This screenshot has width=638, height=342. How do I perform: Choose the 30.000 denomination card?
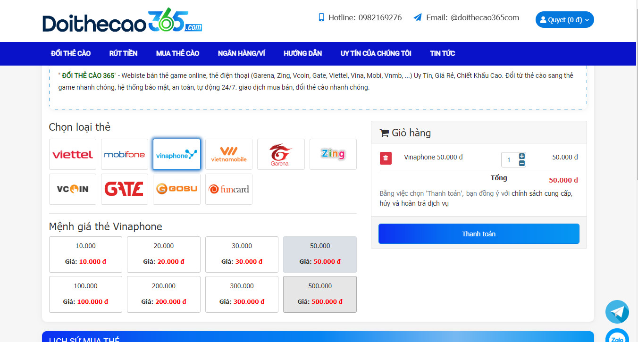coord(242,254)
